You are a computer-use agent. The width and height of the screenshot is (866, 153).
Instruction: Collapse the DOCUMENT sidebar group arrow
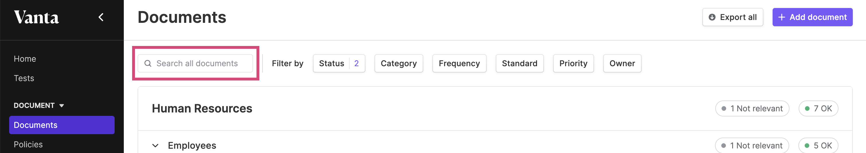pos(62,105)
